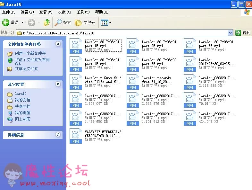Click the address bar path field
Image resolution: width=252 pixels, height=190 pixels.
122,33
